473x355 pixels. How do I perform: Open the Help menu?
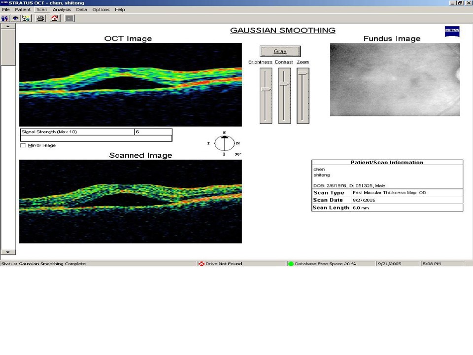click(120, 10)
